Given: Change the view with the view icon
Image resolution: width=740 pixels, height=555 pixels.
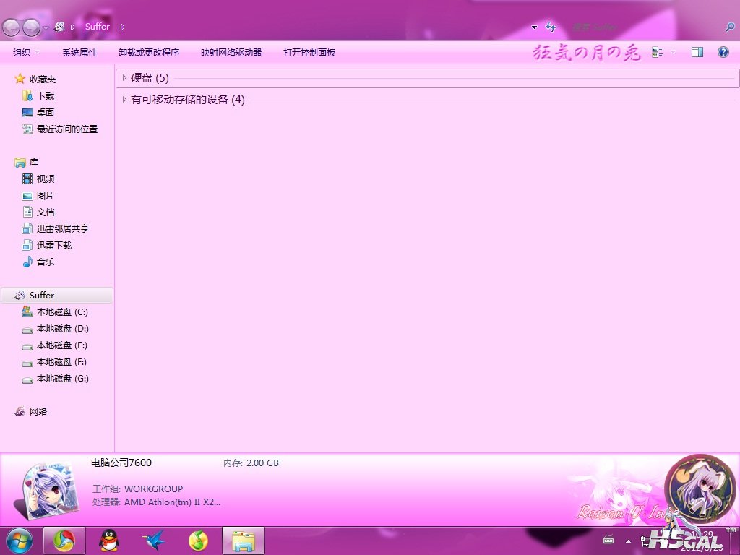Looking at the screenshot, I should (658, 52).
